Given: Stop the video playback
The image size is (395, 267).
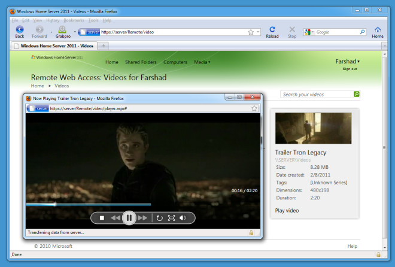Looking at the screenshot, I should (102, 218).
